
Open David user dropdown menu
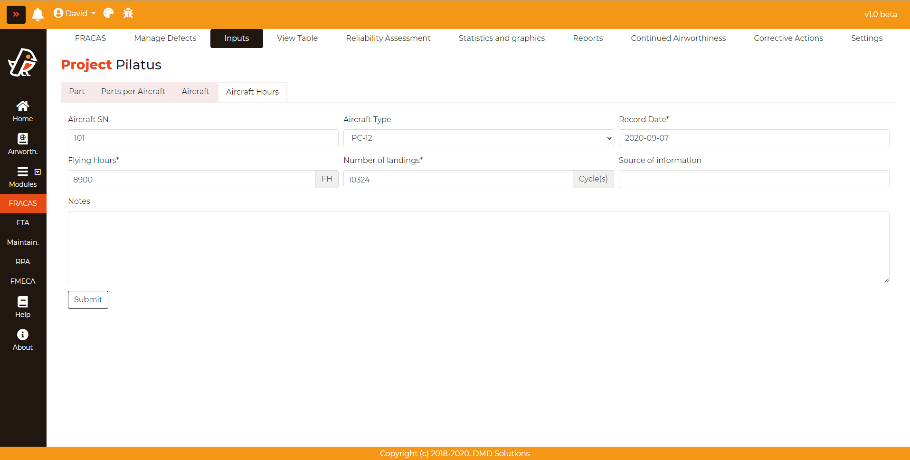point(75,13)
